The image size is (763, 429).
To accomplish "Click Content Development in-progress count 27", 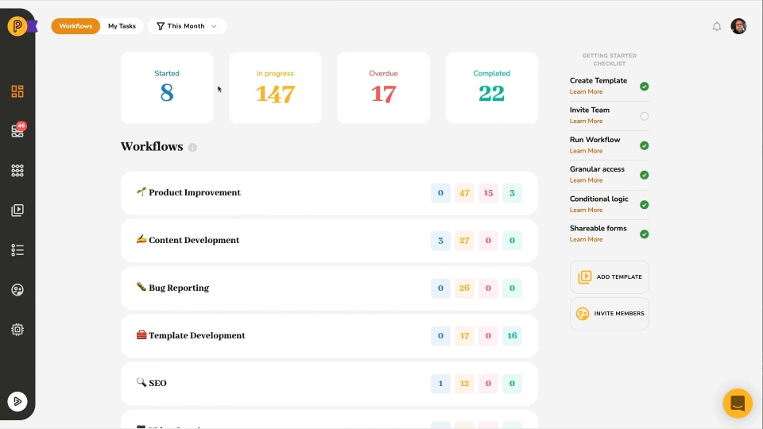I will click(x=464, y=241).
